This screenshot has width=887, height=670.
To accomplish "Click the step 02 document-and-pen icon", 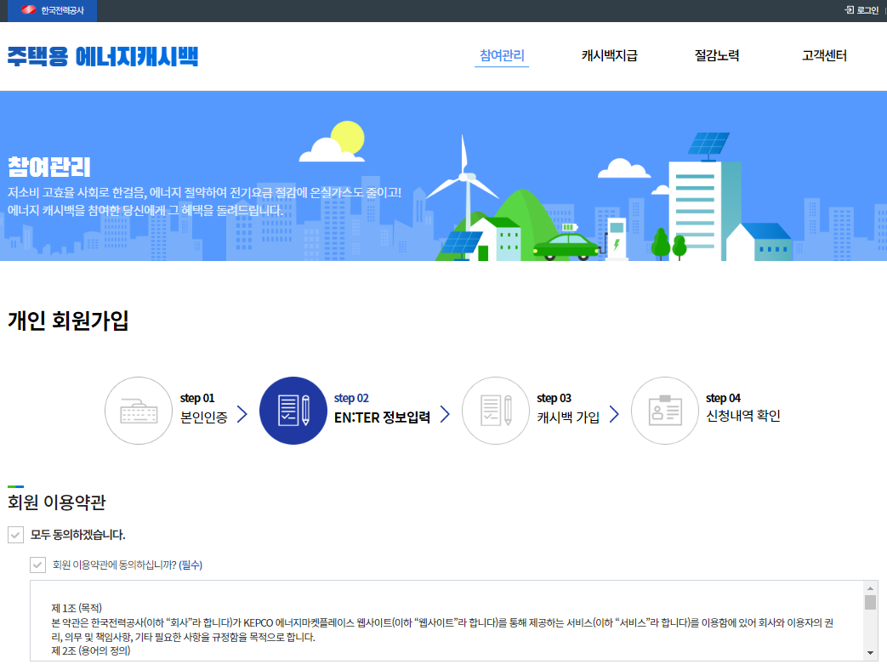I will pos(293,411).
